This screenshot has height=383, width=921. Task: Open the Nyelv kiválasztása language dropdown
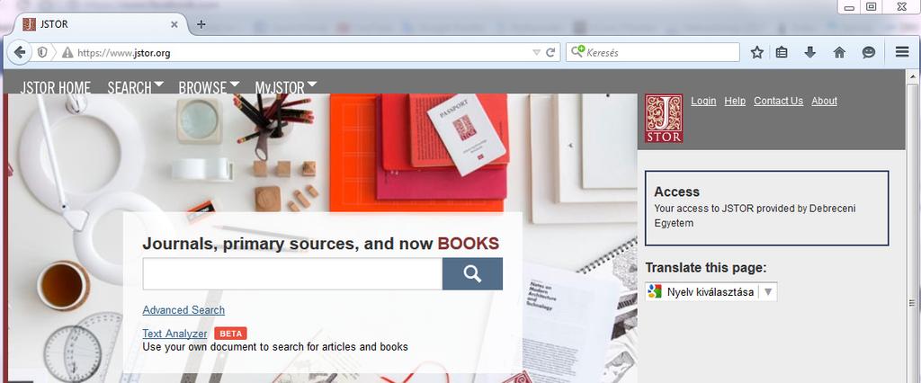click(x=711, y=292)
